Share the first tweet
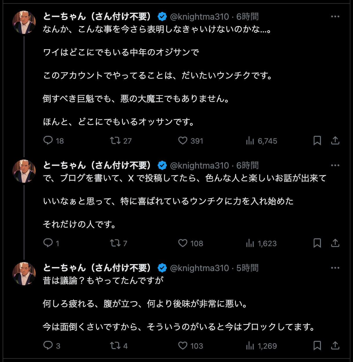 coord(335,141)
